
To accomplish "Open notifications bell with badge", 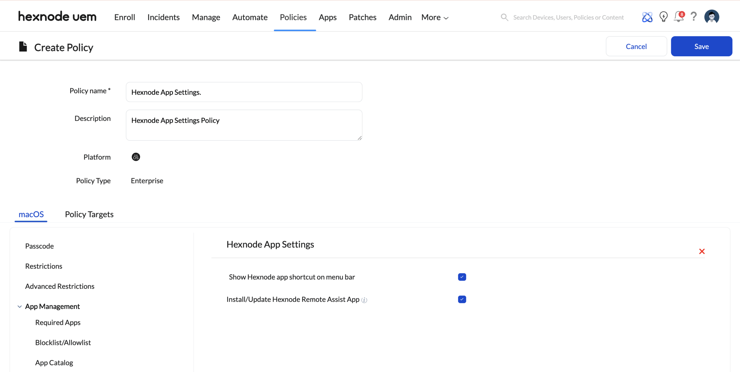I will tap(678, 17).
